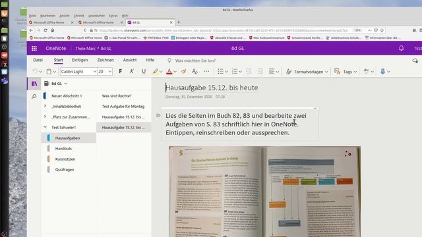Open the 'Nds. Kultusministerium' bookmark
Viewport: 422px width, 237px height.
pos(266,38)
